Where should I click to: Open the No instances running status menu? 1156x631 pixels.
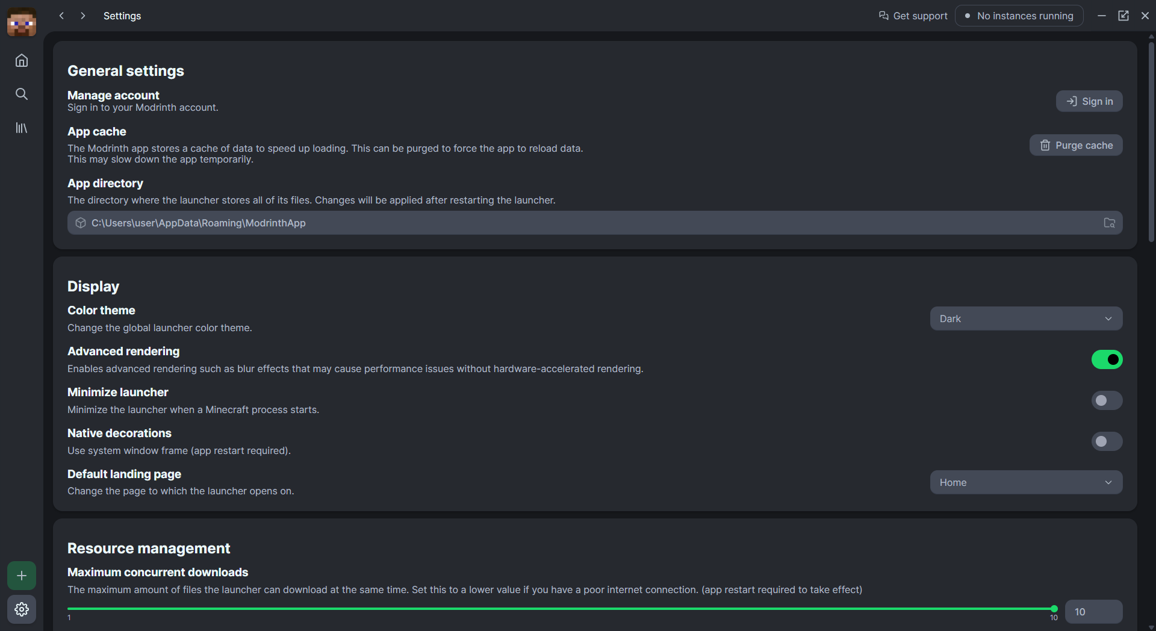pyautogui.click(x=1019, y=16)
